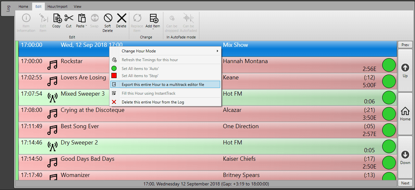
Task: Click the sweeper icon next to Mixed Sweeper 3
Action: pyautogui.click(x=52, y=97)
